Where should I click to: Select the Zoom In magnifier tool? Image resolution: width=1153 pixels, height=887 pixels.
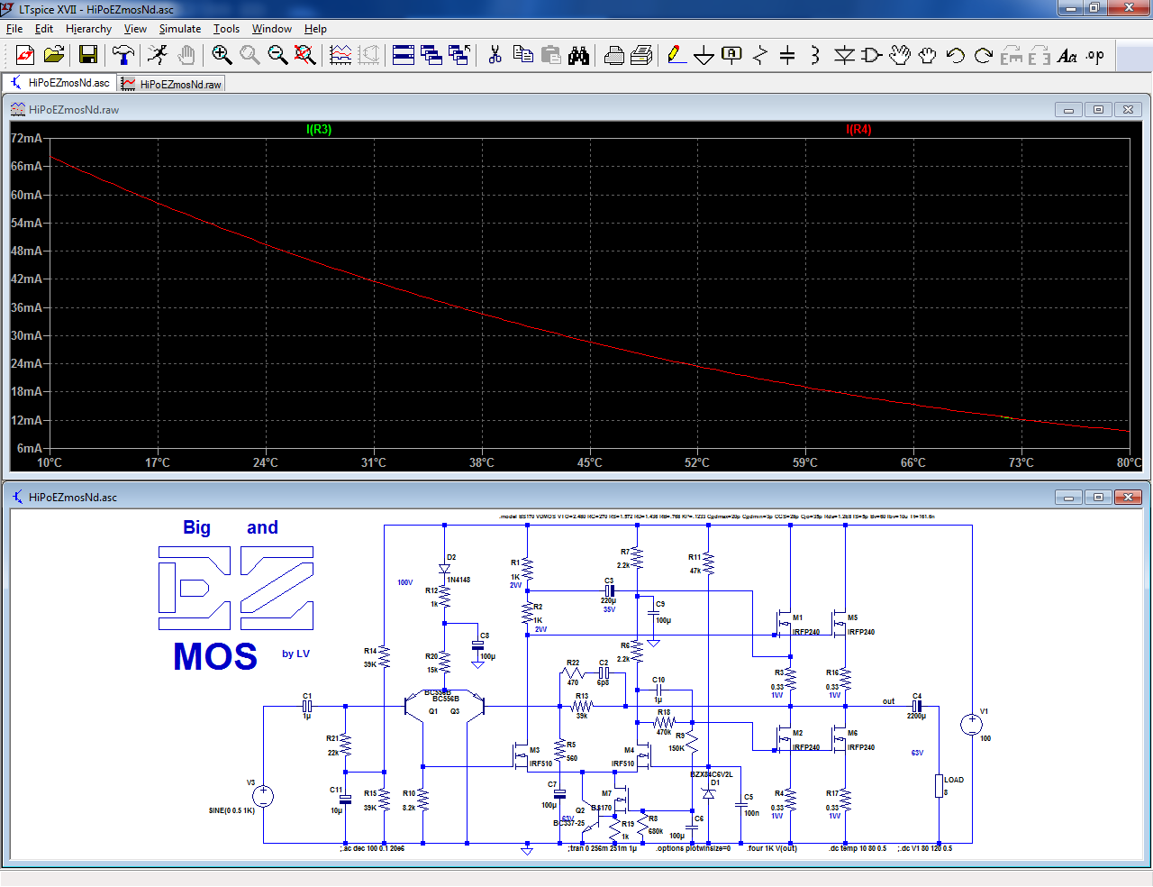222,55
